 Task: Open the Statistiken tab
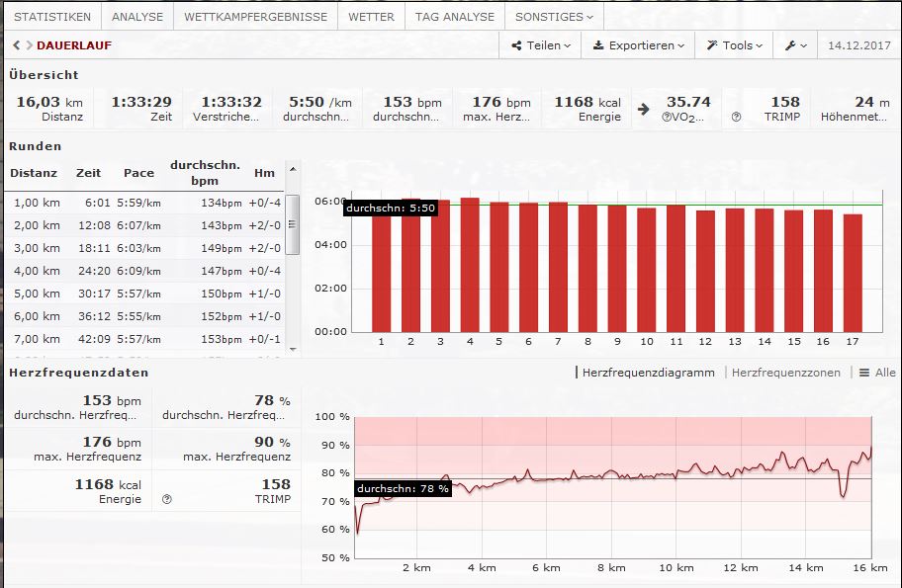[52, 17]
